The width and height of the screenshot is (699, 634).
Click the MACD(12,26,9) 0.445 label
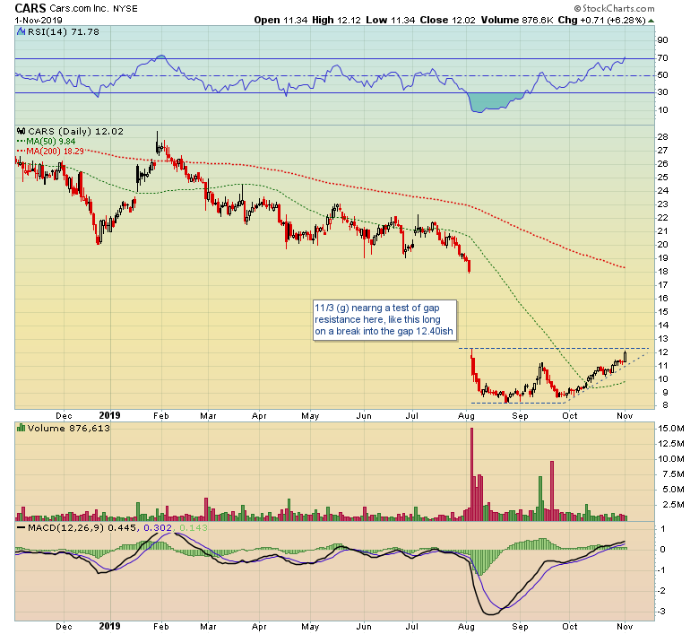(x=82, y=528)
